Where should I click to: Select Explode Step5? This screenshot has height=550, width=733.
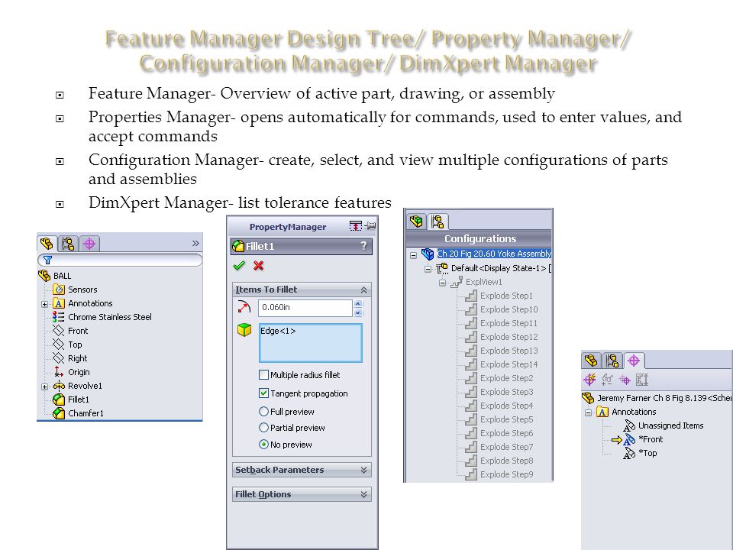click(x=506, y=419)
